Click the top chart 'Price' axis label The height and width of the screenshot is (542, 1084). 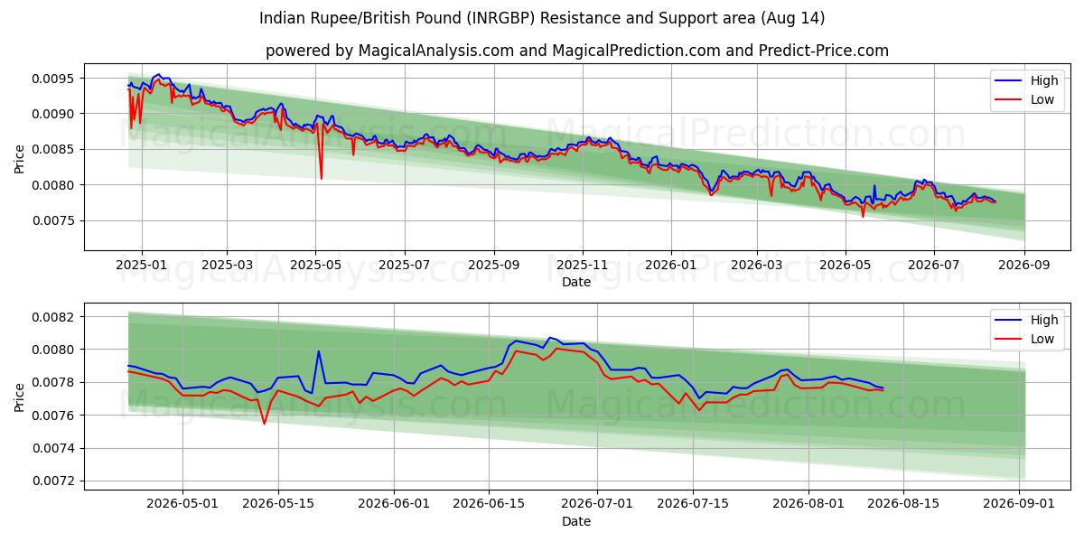pos(20,156)
